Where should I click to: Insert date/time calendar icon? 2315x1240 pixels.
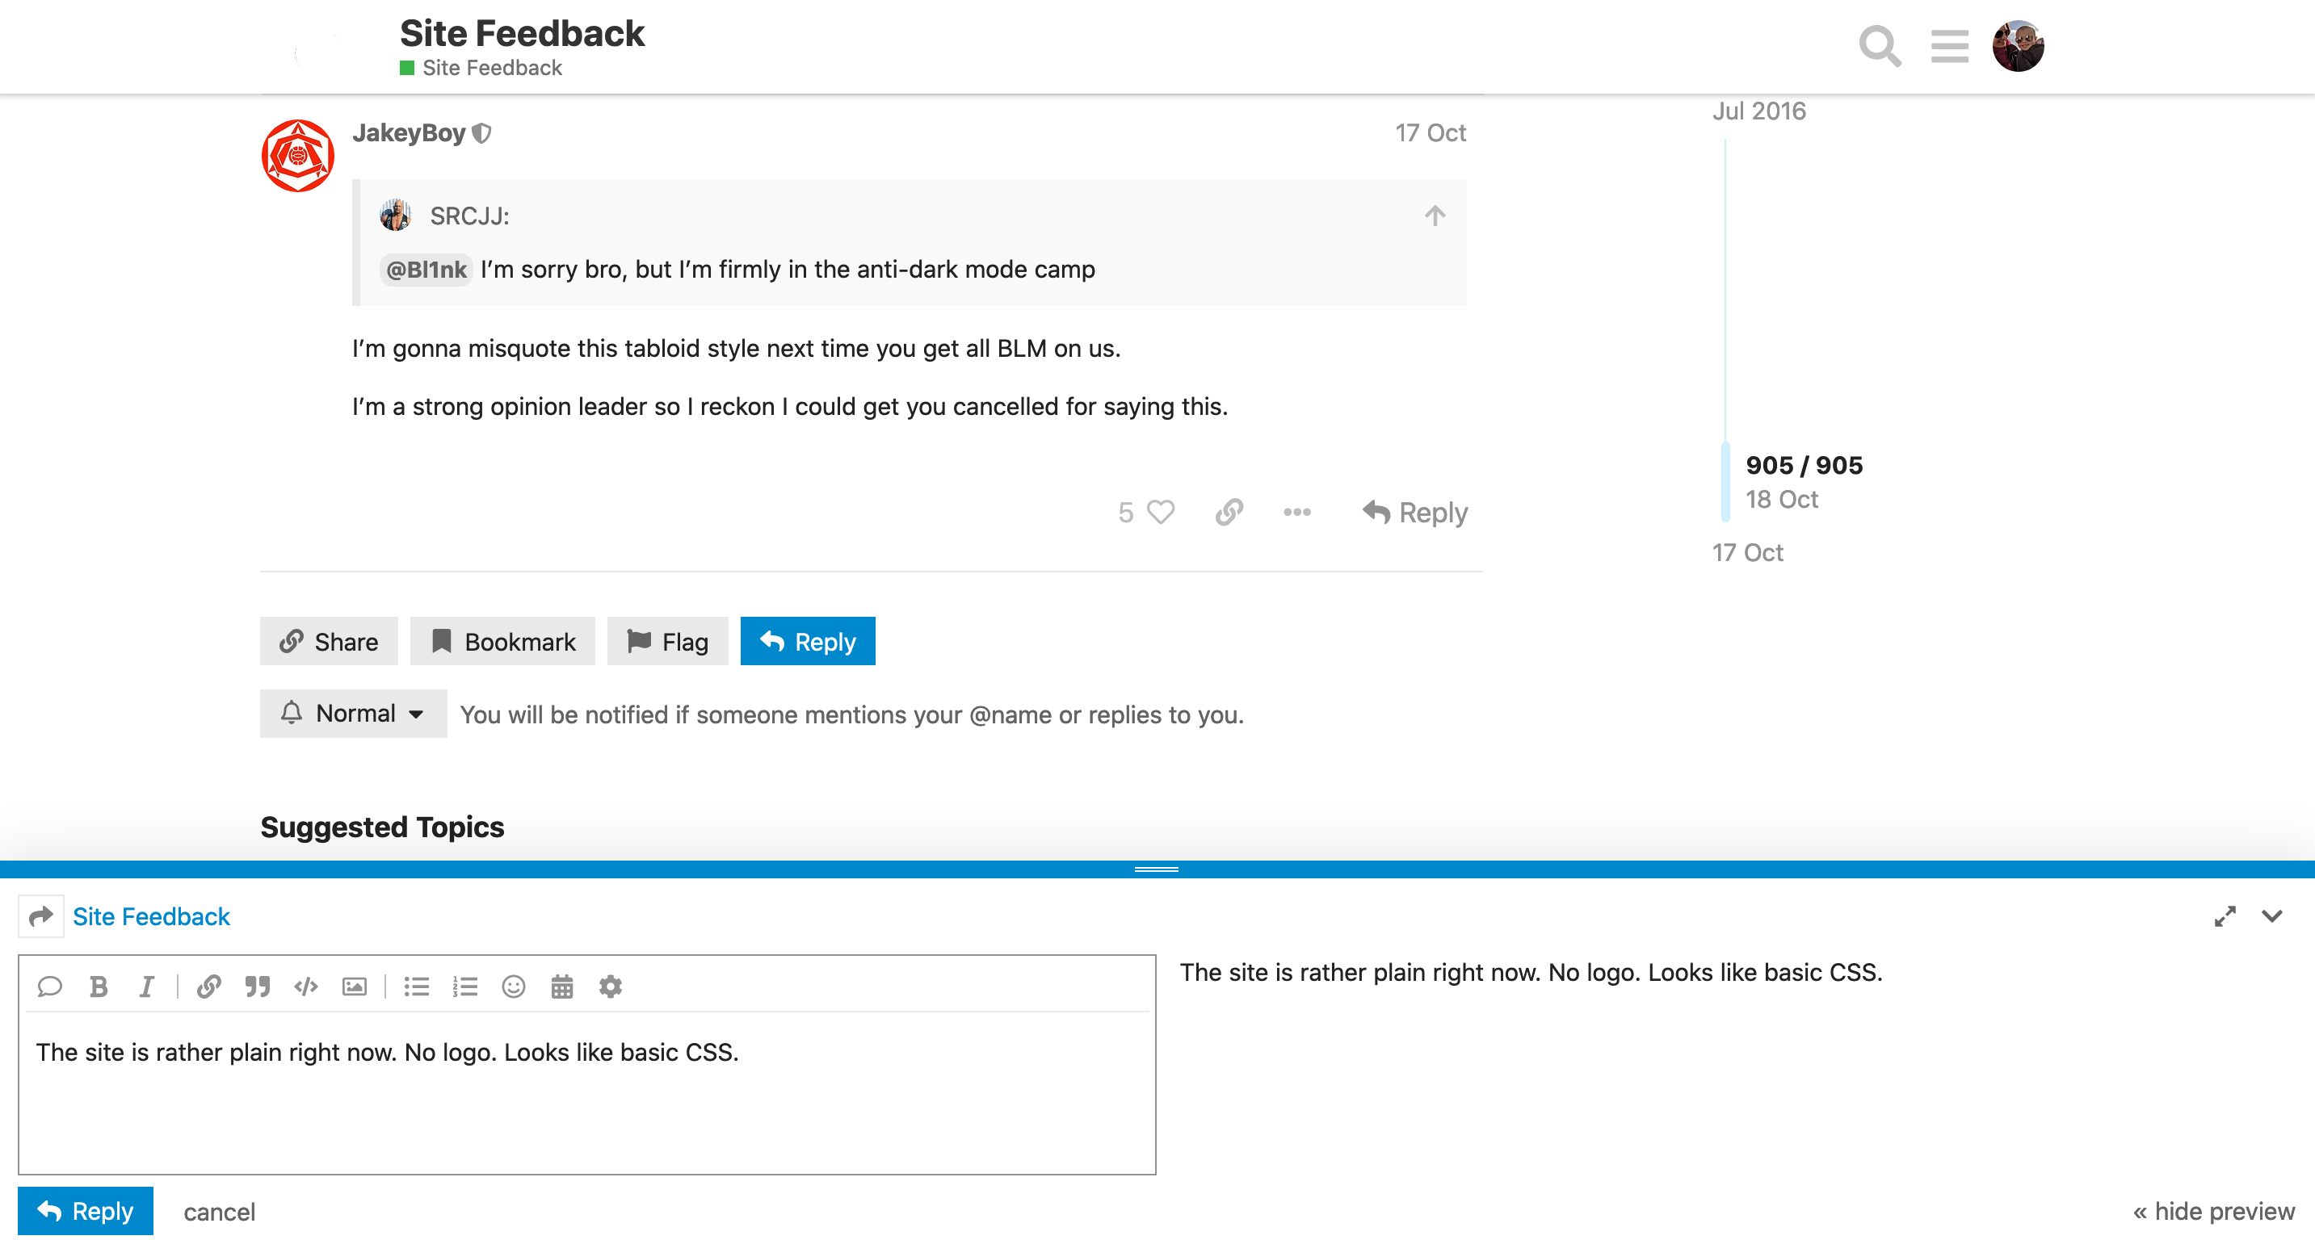coord(561,987)
